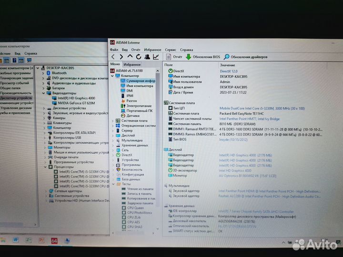The width and height of the screenshot is (343, 257).
Task: Collapse the Видеоадаптеры device category
Action: pos(43,93)
